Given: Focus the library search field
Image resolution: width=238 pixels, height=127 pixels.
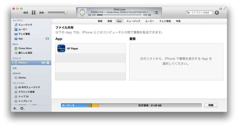Looking at the screenshot, I should pos(199,13).
